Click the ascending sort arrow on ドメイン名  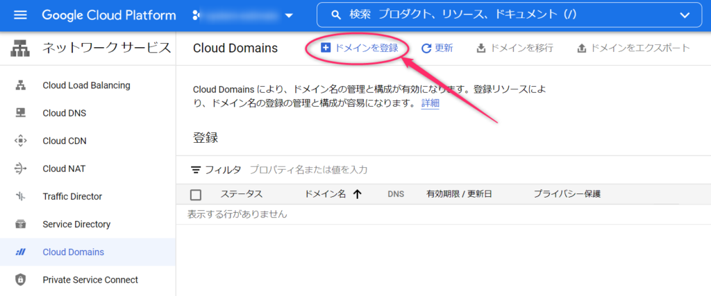point(358,194)
